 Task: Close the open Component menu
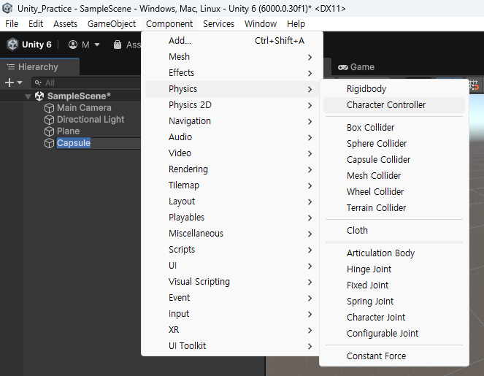(x=169, y=24)
